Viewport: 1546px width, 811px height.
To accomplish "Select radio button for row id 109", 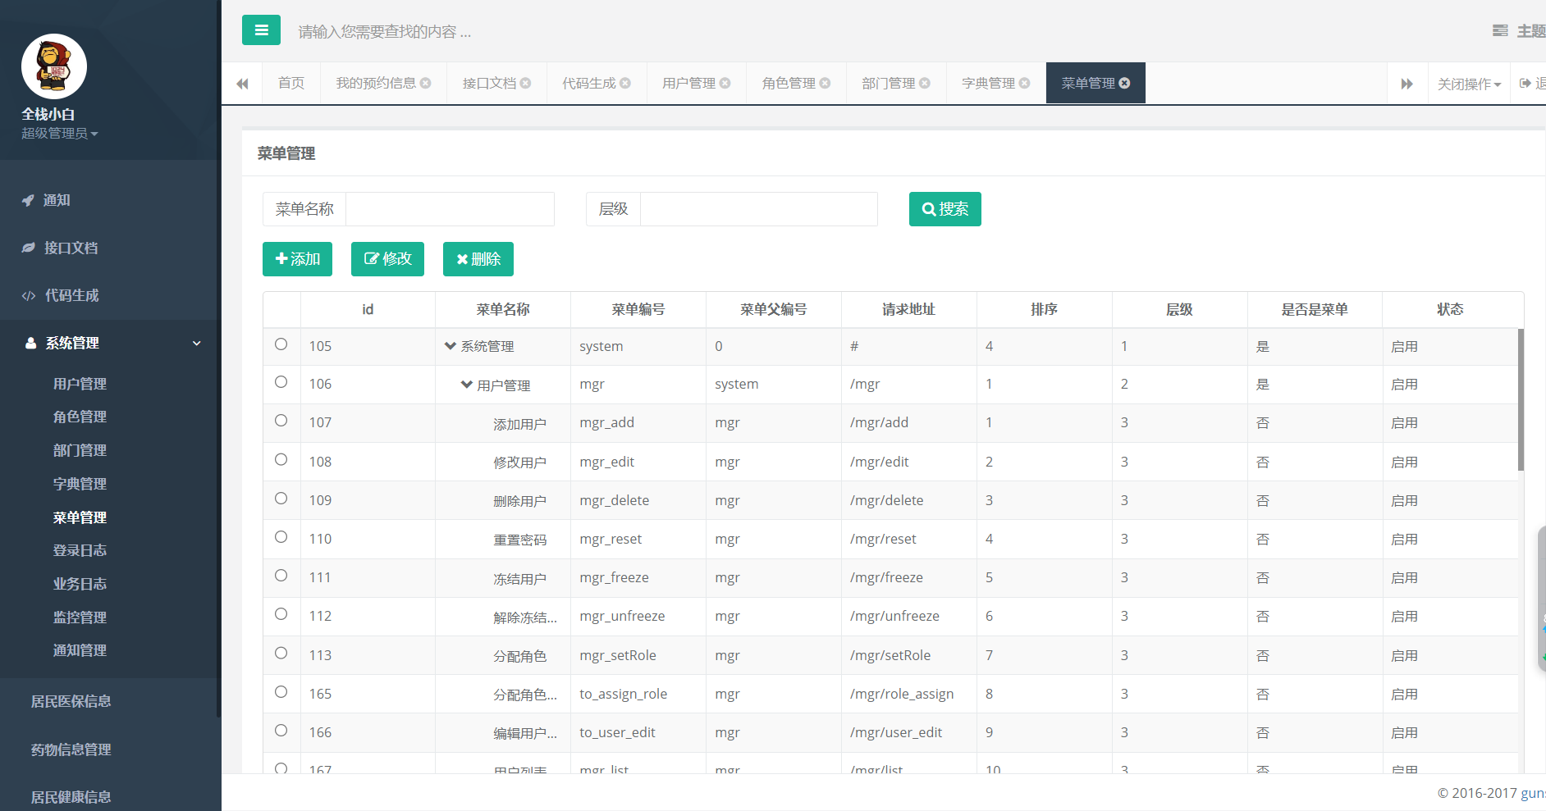I will coord(281,499).
